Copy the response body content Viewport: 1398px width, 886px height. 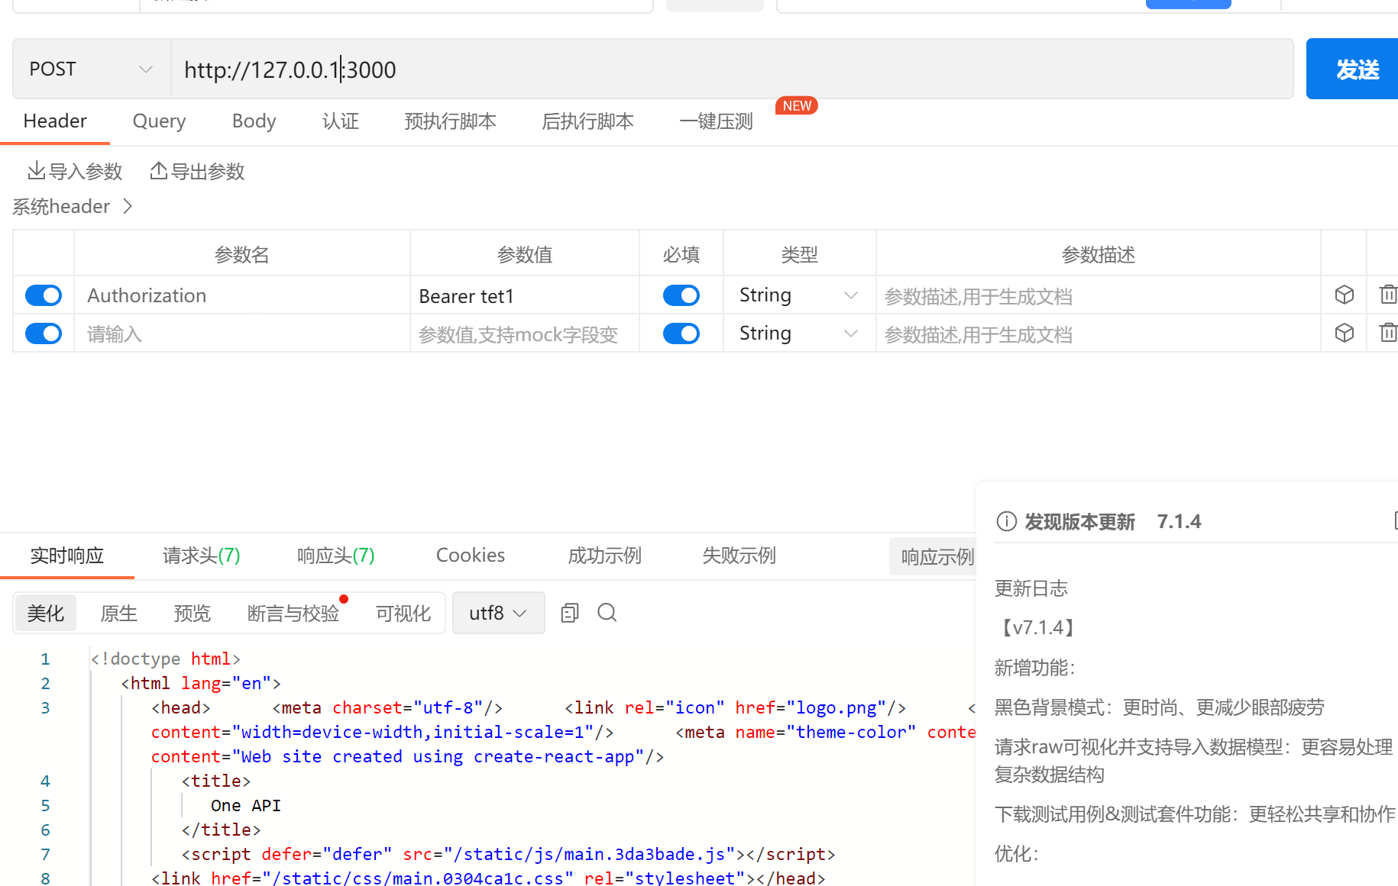pos(568,612)
